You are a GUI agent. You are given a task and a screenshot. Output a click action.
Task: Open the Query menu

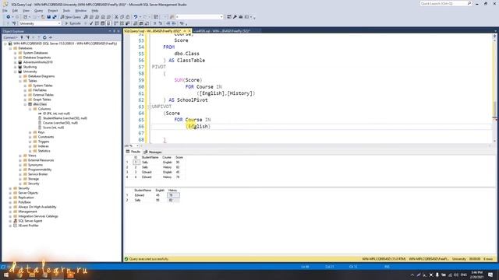(x=38, y=10)
